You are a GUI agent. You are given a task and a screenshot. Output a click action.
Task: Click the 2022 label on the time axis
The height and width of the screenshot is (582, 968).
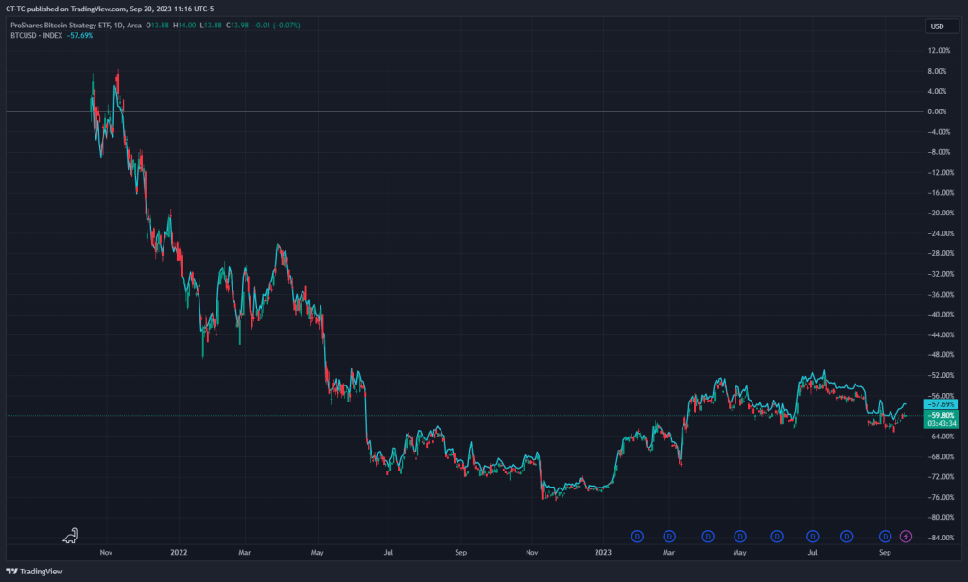coord(178,549)
